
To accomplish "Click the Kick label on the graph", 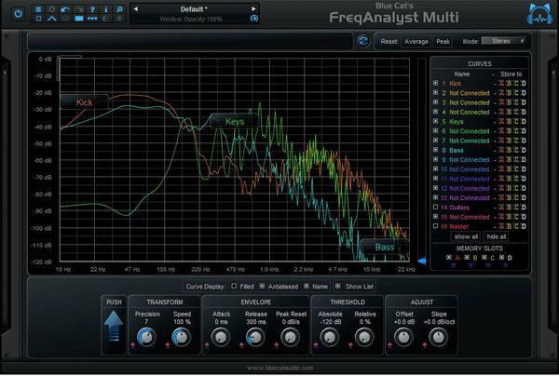I will pyautogui.click(x=84, y=102).
